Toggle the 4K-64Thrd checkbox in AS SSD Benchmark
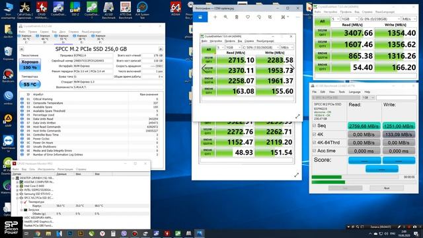Viewport: 423px width, 238px height. tap(315, 143)
